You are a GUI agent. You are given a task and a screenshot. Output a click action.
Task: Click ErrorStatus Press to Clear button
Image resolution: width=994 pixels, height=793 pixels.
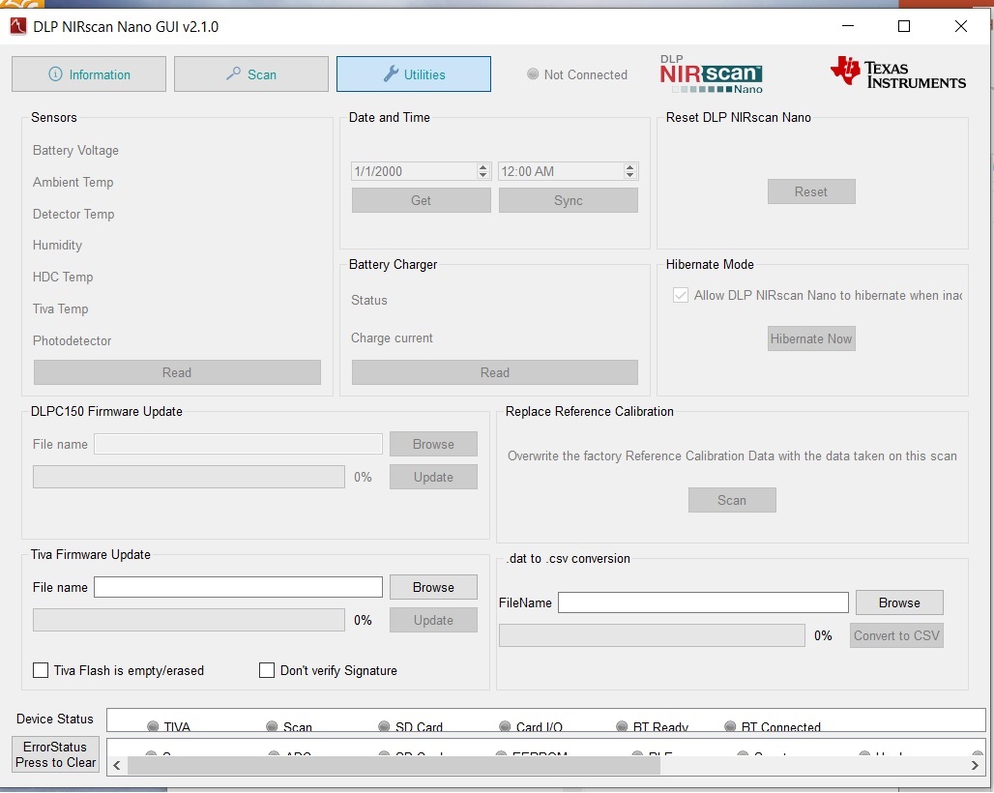tap(55, 753)
